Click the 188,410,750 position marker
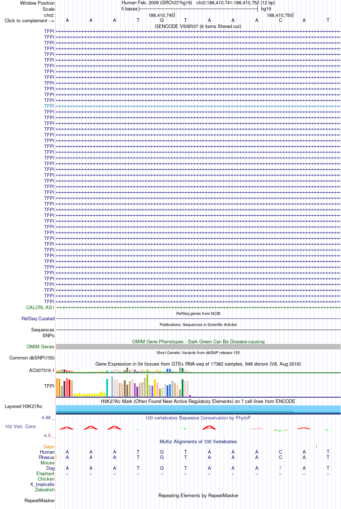The width and height of the screenshot is (341, 509). pyautogui.click(x=280, y=15)
